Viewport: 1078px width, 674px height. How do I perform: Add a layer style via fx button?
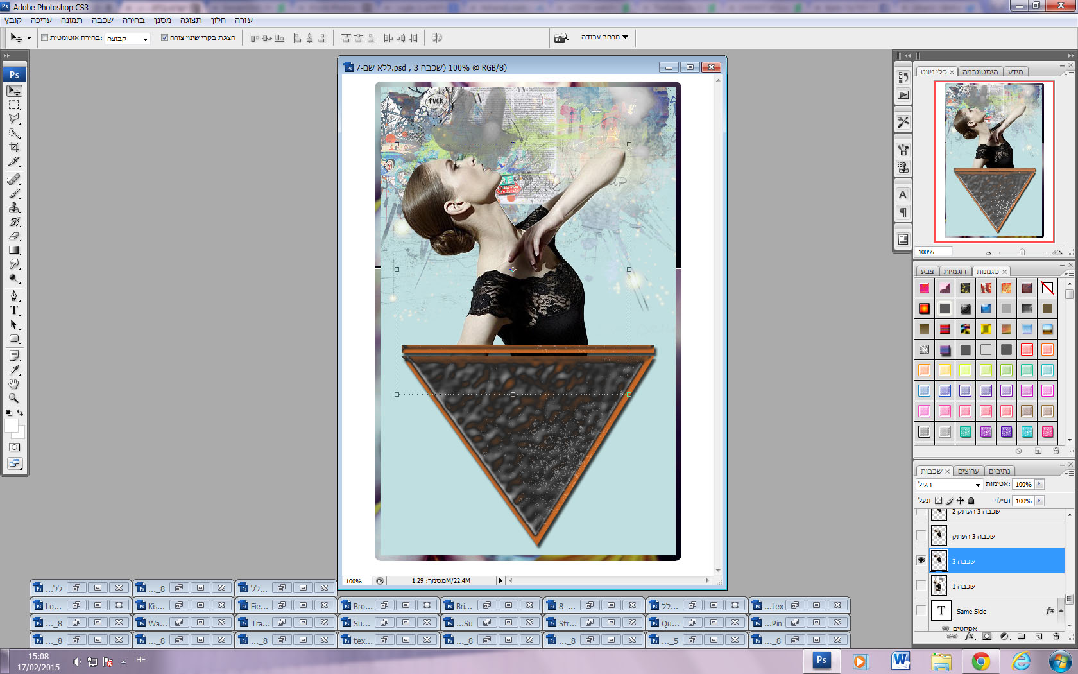(x=970, y=637)
